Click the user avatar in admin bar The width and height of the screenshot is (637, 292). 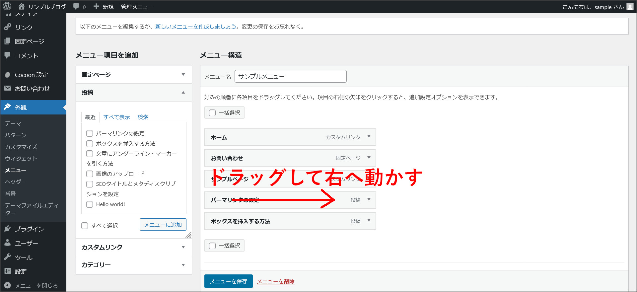[x=630, y=7]
